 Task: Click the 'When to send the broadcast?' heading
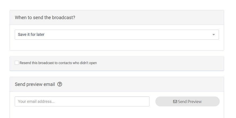[45, 18]
